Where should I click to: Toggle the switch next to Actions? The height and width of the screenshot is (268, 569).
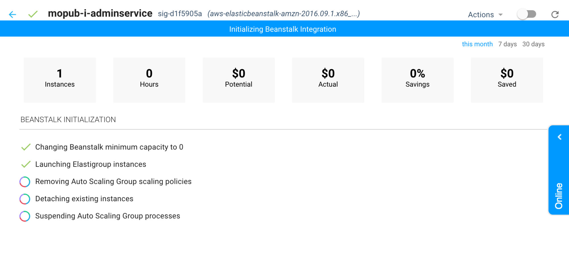click(527, 14)
